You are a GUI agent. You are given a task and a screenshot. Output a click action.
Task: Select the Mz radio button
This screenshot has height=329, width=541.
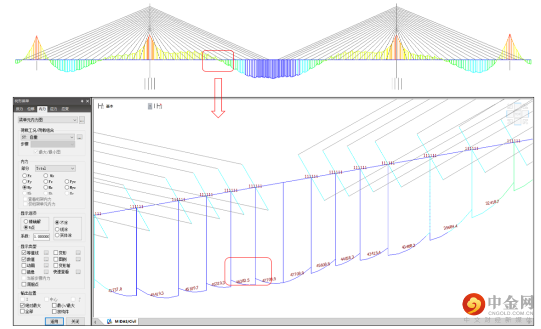(x=46, y=187)
